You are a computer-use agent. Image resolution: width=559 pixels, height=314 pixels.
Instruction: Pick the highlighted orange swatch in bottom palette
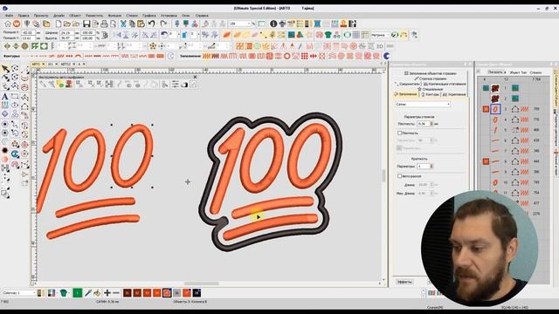(167, 293)
